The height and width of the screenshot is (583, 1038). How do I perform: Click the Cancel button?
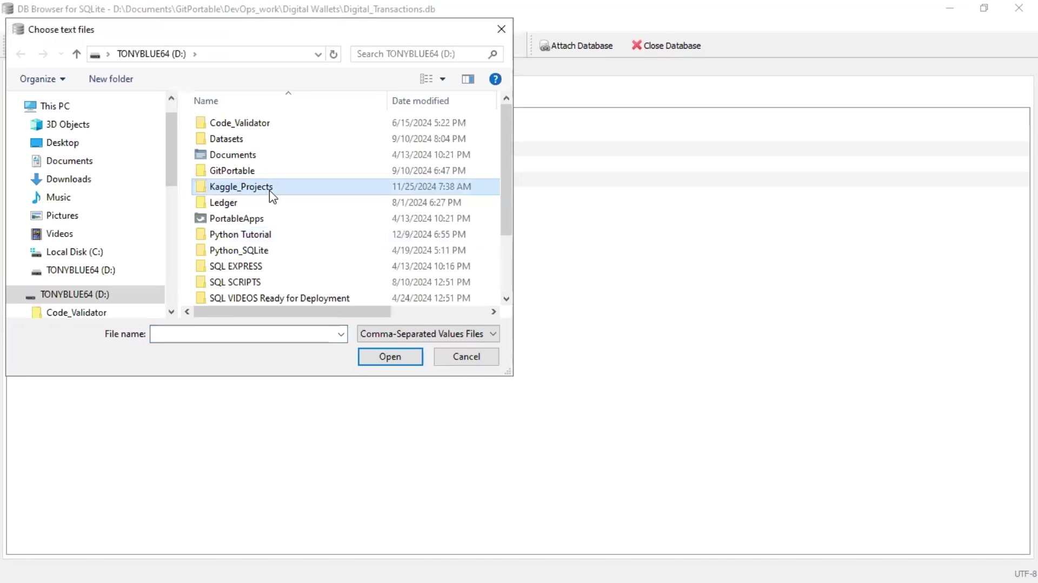pos(466,357)
